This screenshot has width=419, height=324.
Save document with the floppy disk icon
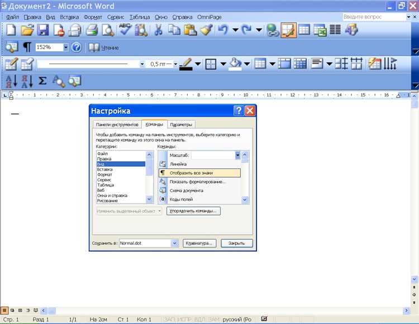[x=43, y=30]
